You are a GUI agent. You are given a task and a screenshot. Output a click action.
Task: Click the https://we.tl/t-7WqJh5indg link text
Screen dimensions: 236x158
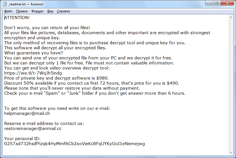pos(33,73)
